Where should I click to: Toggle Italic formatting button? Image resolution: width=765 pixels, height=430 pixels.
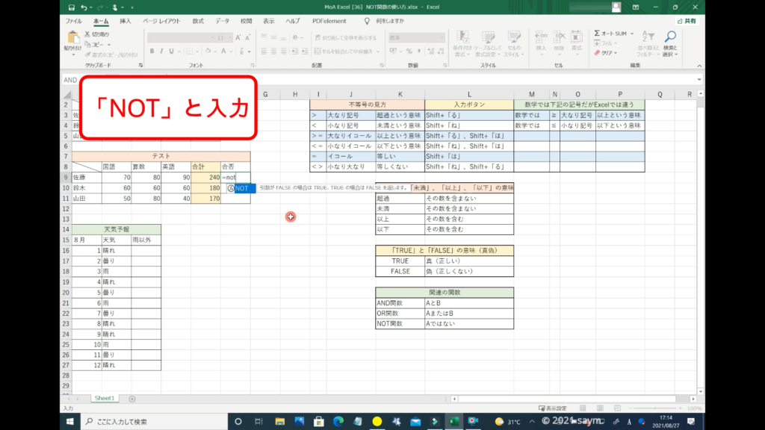click(162, 52)
